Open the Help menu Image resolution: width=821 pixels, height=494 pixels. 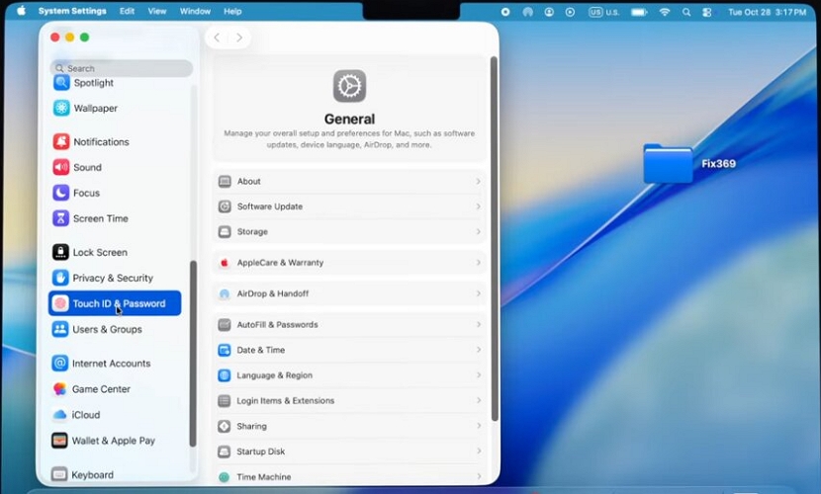[x=232, y=11]
